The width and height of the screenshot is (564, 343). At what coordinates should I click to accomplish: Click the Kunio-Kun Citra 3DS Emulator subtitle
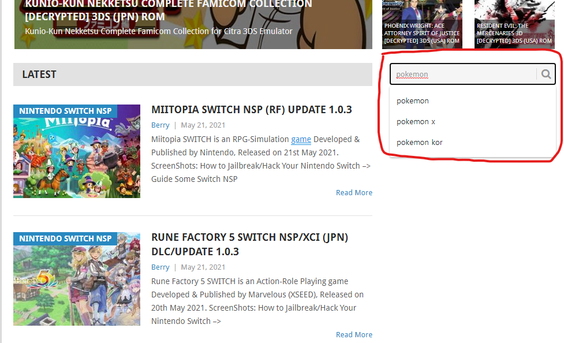[159, 31]
